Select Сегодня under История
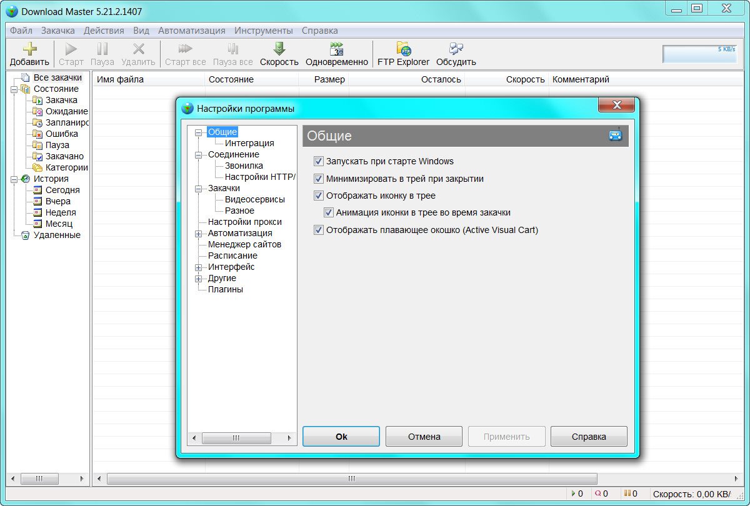Image resolution: width=750 pixels, height=506 pixels. pos(62,190)
